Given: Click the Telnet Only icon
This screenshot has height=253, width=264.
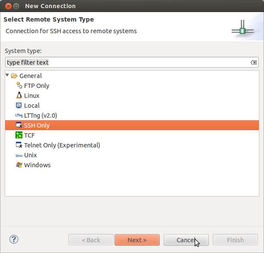Looking at the screenshot, I should click(19, 145).
